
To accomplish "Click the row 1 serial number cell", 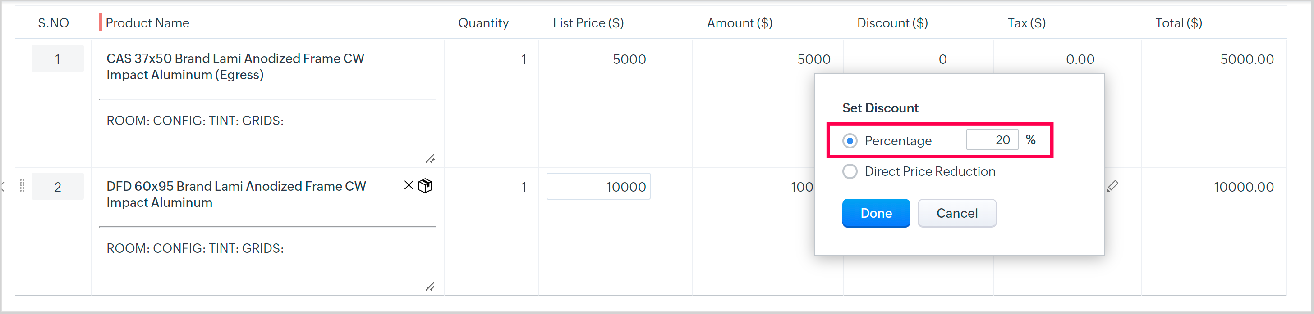I will coord(58,59).
